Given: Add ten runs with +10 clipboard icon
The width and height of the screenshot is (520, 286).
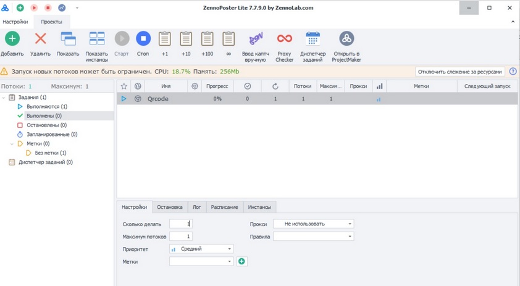Looking at the screenshot, I should (x=186, y=38).
